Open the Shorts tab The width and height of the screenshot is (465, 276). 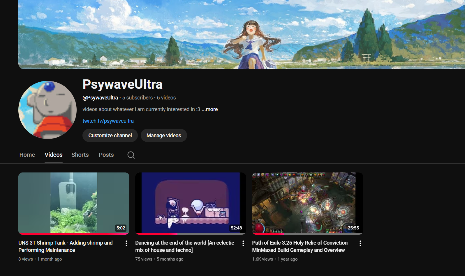point(80,155)
